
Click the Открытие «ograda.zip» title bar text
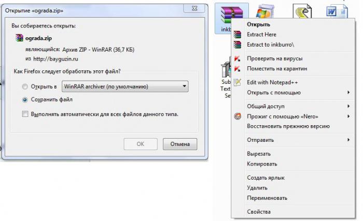[x=34, y=11]
